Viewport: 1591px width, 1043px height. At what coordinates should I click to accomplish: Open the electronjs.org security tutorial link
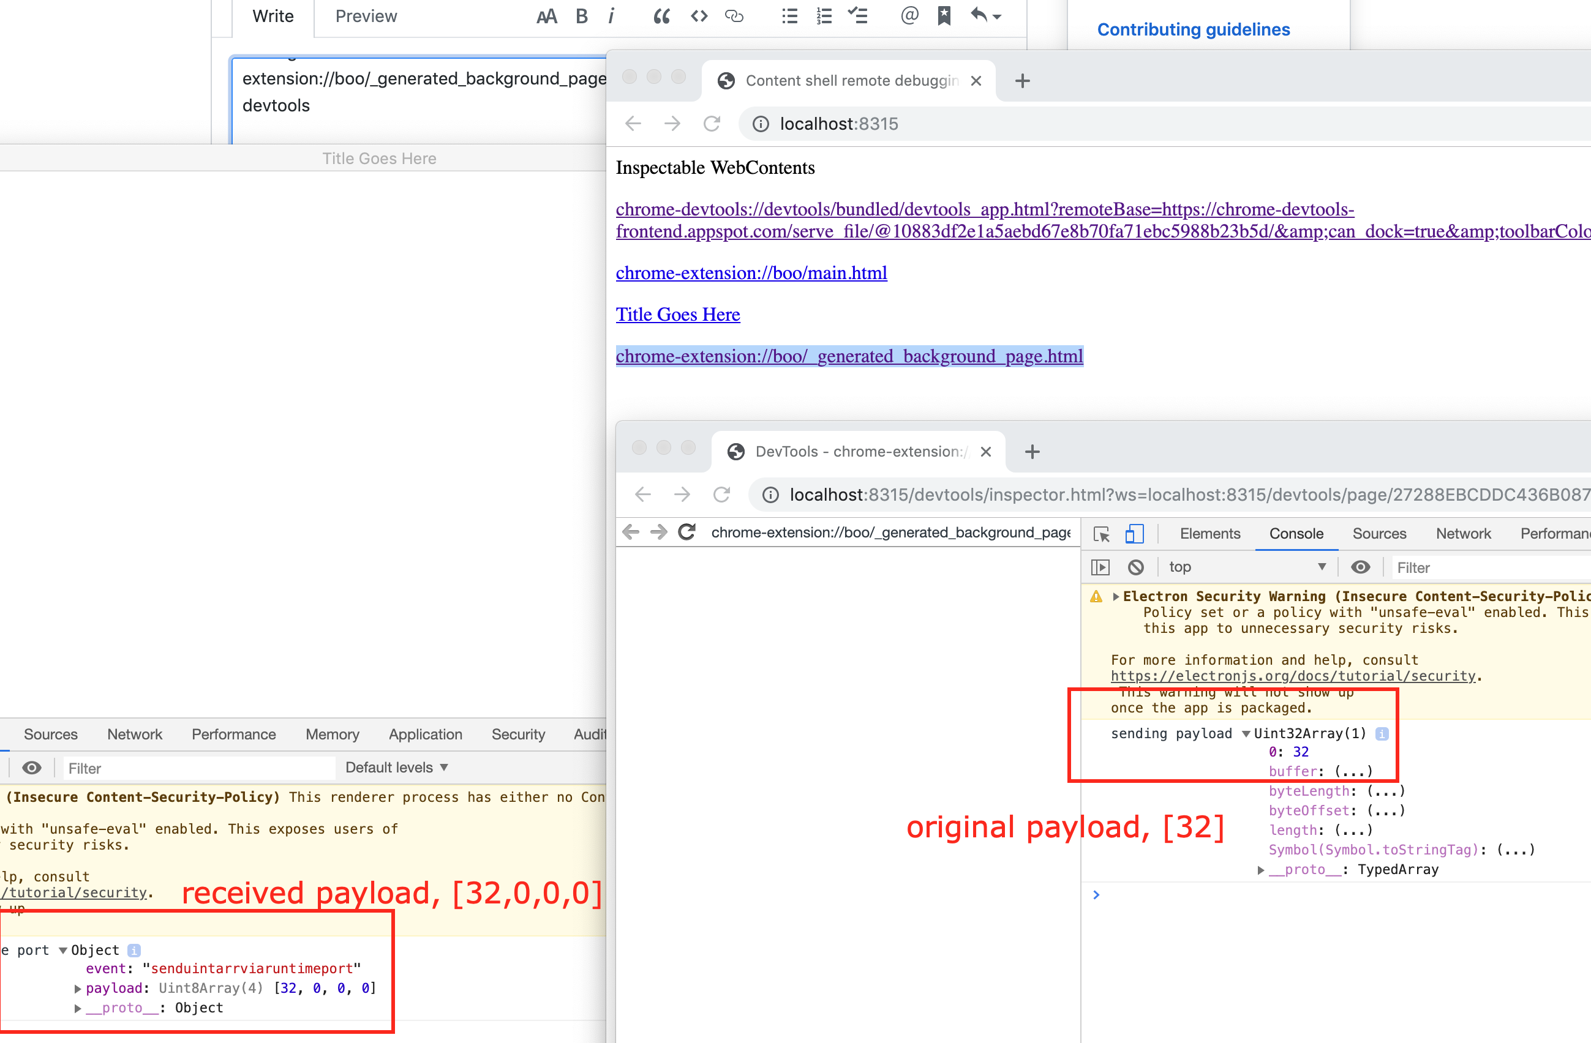click(x=1292, y=676)
